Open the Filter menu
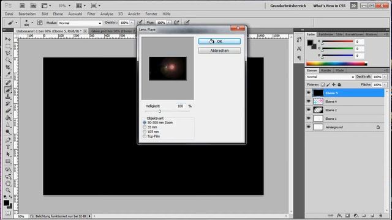 [91, 14]
